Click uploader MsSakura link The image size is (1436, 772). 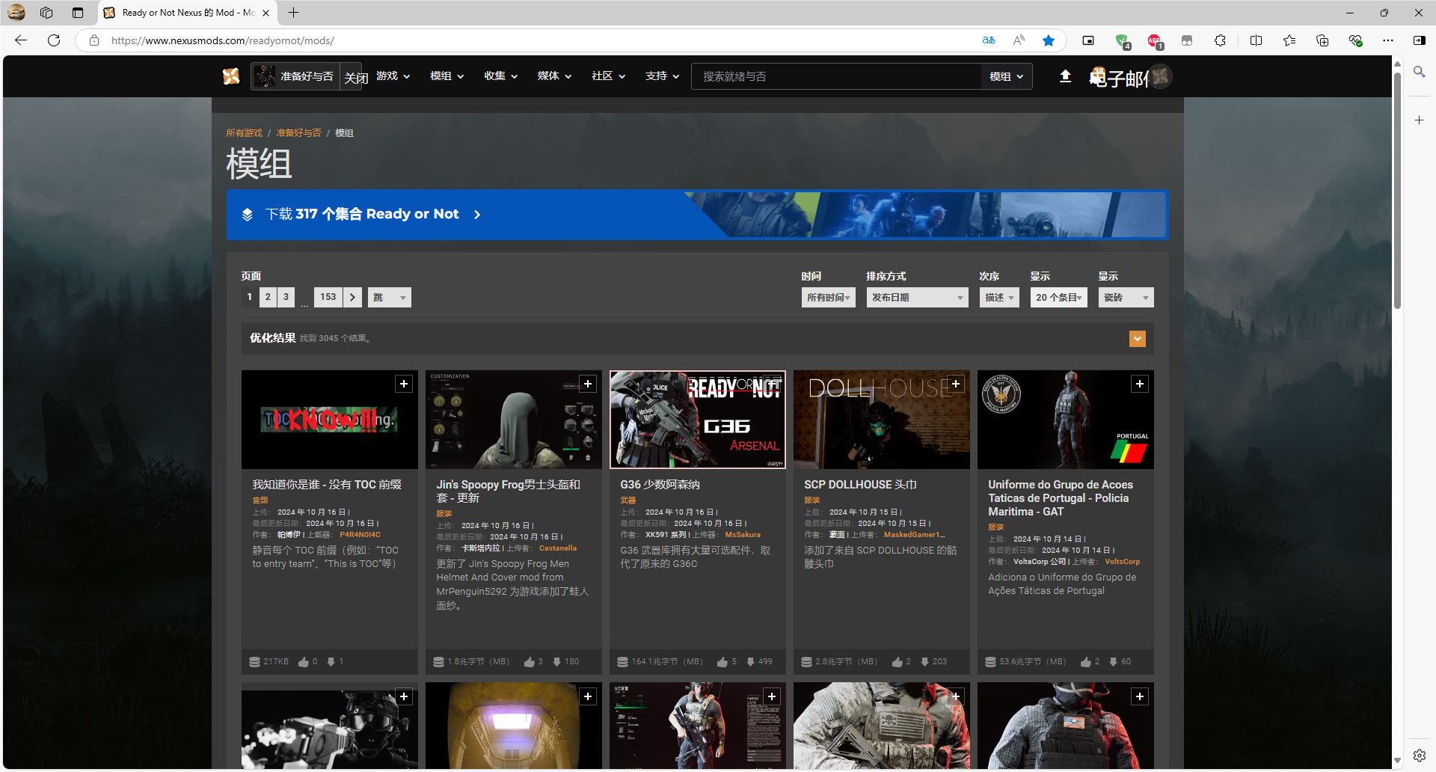click(743, 535)
